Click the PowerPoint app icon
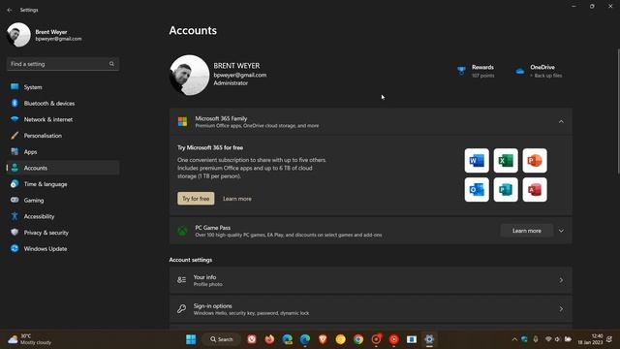Image resolution: width=620 pixels, height=349 pixels. click(535, 161)
